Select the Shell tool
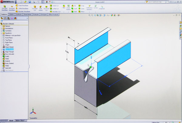This screenshot has width=182, height=123. 74,12
